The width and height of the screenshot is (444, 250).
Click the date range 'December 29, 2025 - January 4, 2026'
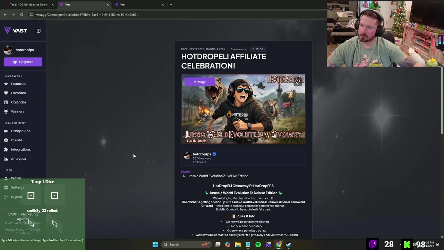203,49
